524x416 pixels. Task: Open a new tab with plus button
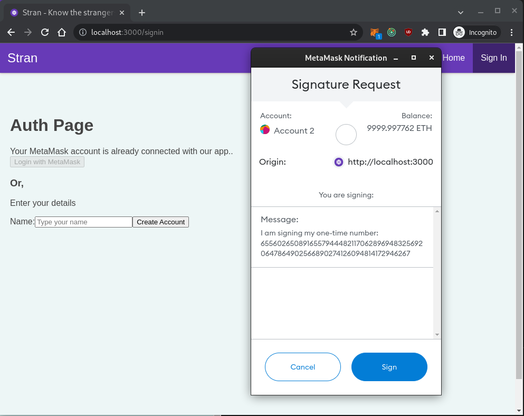click(x=142, y=13)
